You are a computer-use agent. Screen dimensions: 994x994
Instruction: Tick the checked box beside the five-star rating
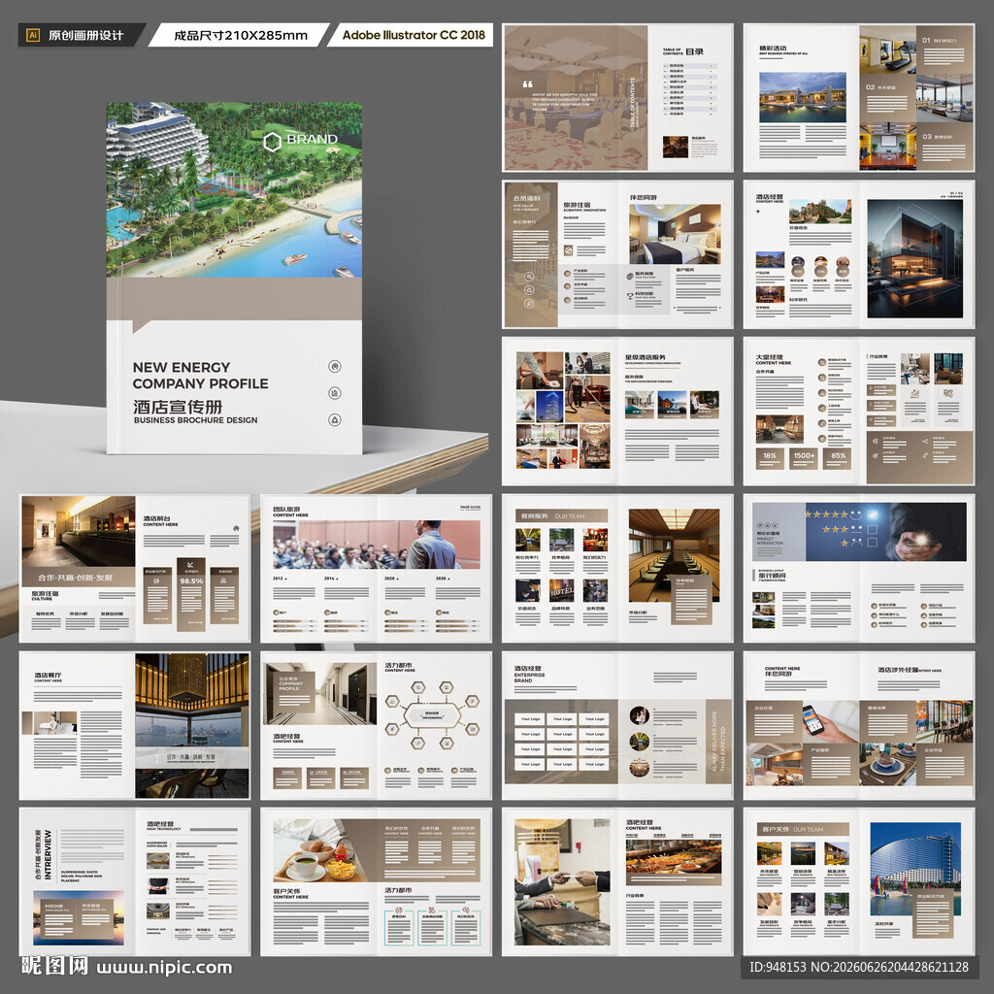point(873,514)
